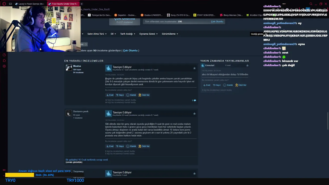Image resolution: width=329 pixels, height=185 pixels.
Task: Expand the Görüntüleme display dropdown
Action: [x=170, y=34]
